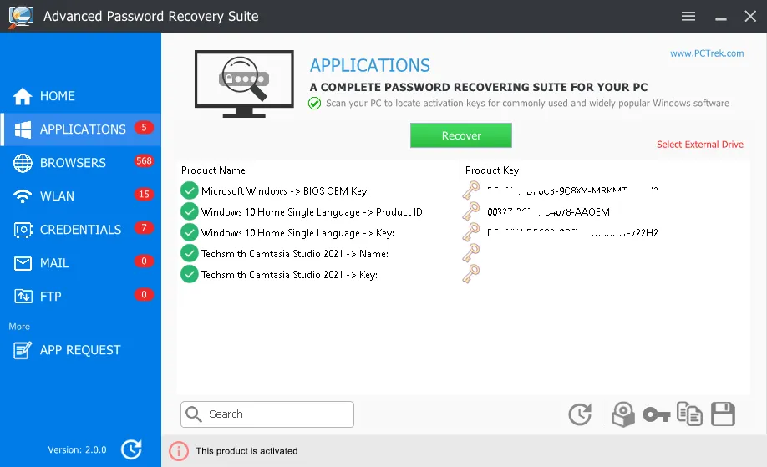This screenshot has width=767, height=467.
Task: Click the Select External Drive link
Action: pos(699,145)
